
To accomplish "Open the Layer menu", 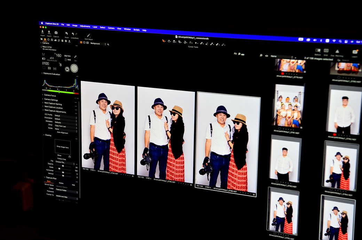I will click(x=95, y=27).
